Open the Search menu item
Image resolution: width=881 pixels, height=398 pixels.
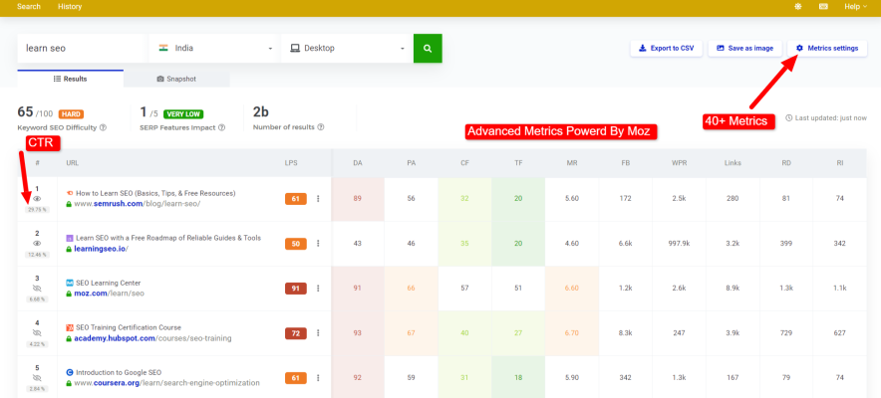29,7
